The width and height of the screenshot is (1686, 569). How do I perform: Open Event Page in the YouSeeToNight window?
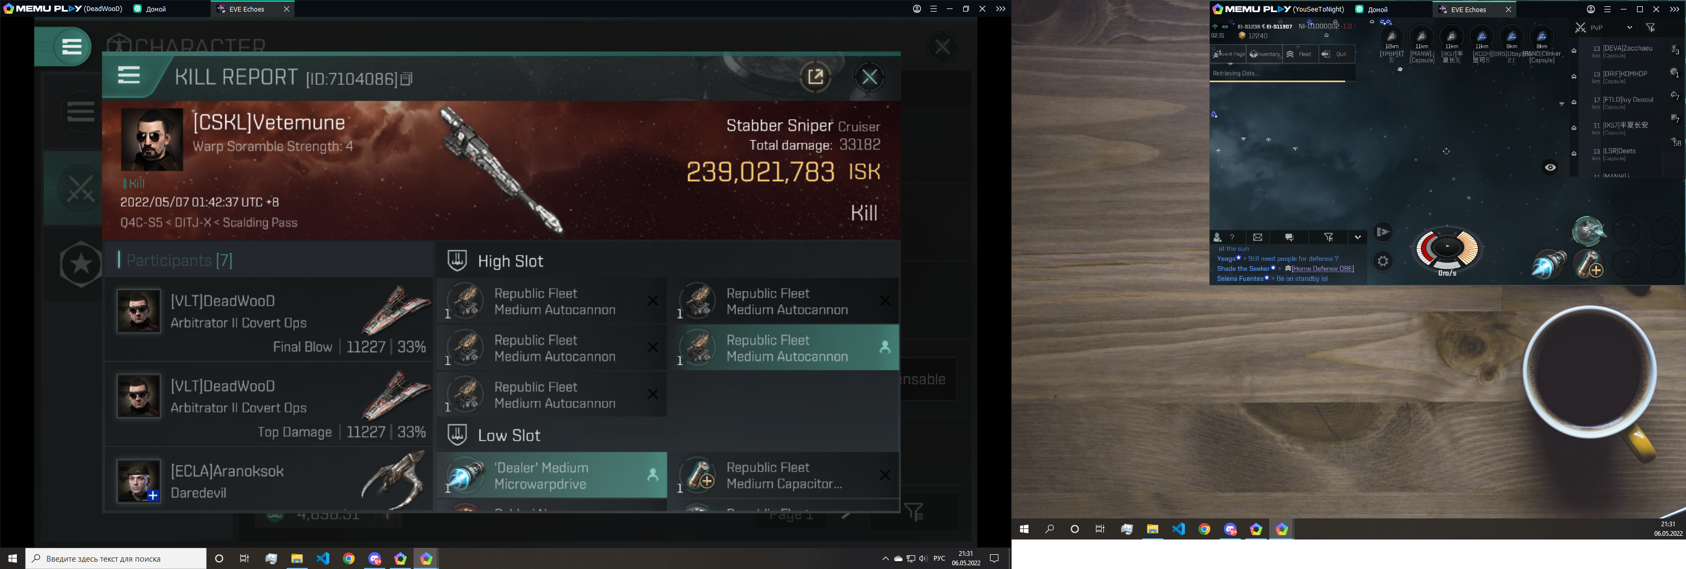(1229, 54)
